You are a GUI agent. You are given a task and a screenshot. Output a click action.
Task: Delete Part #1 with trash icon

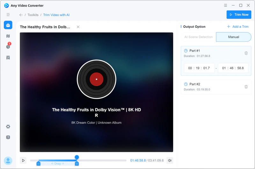pyautogui.click(x=246, y=53)
